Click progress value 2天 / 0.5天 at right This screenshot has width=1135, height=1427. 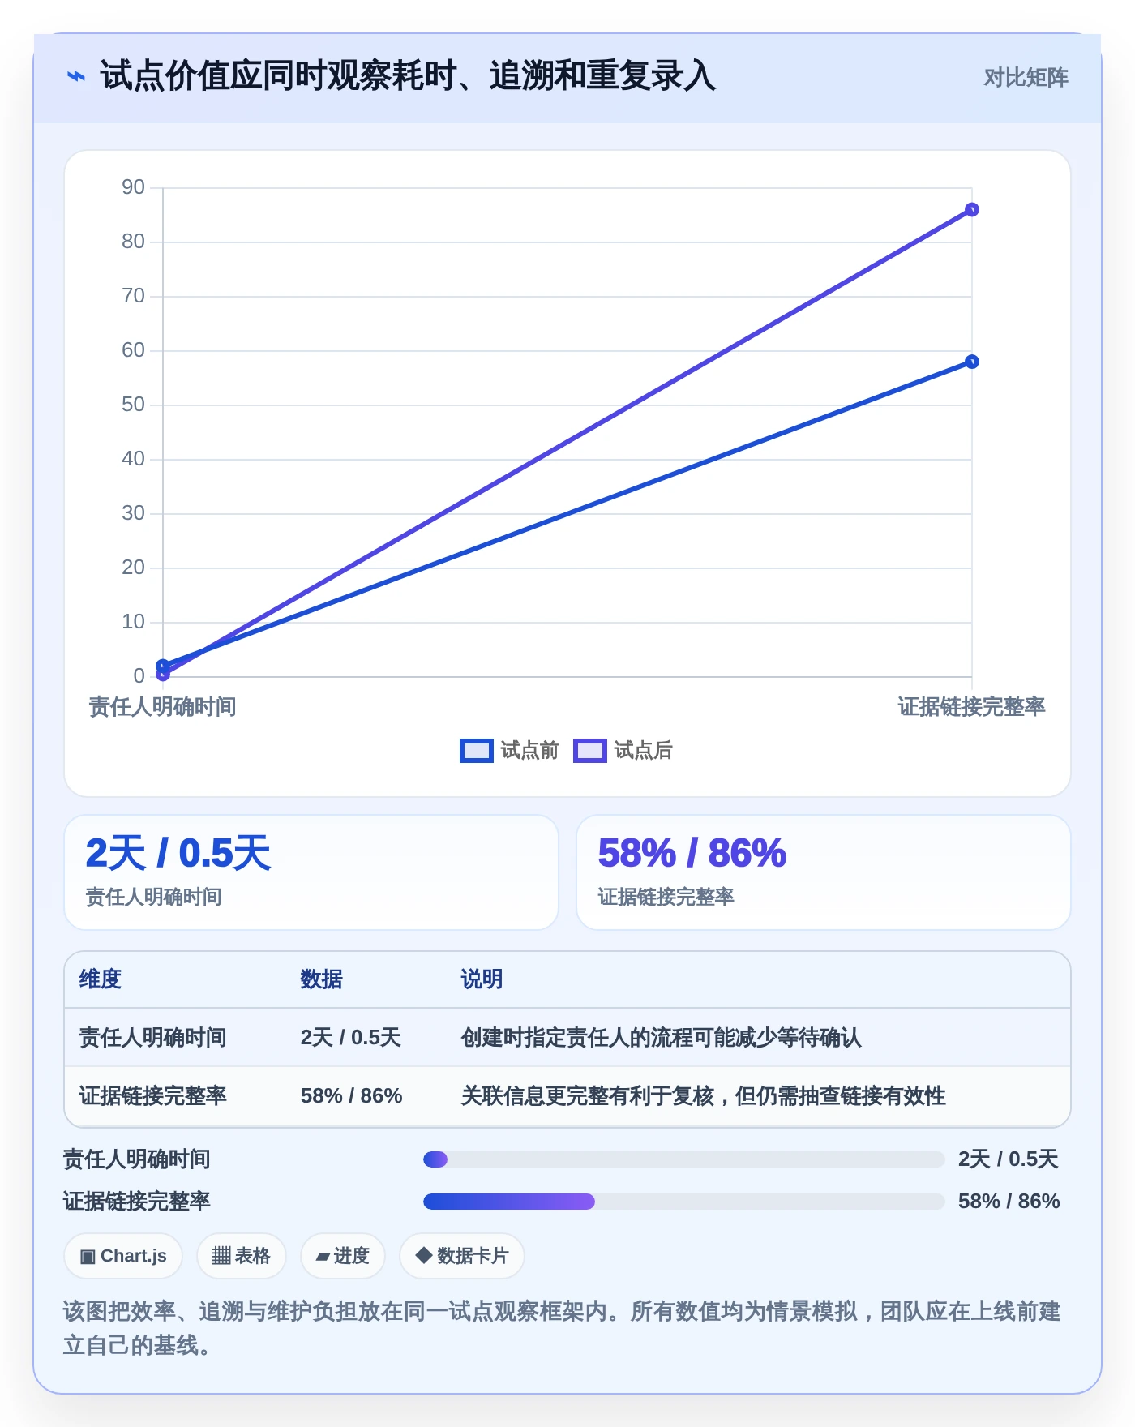[1008, 1159]
